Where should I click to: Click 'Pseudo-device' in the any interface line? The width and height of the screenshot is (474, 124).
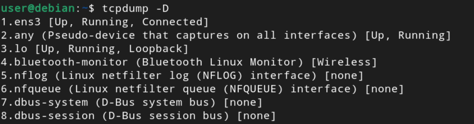(x=92, y=36)
